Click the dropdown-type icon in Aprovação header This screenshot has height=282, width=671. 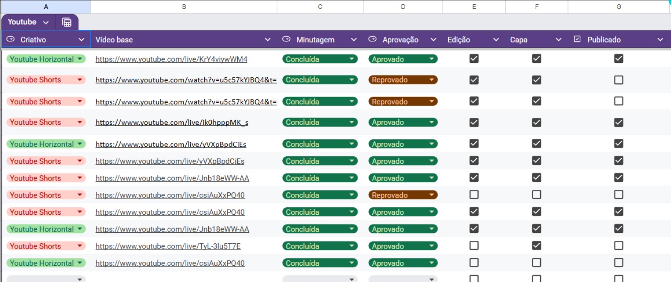(372, 40)
